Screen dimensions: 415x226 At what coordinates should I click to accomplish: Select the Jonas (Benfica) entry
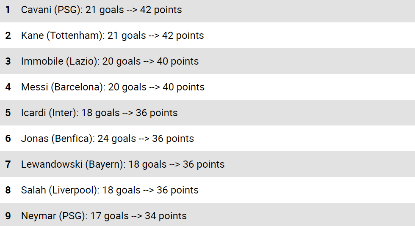[107, 139]
